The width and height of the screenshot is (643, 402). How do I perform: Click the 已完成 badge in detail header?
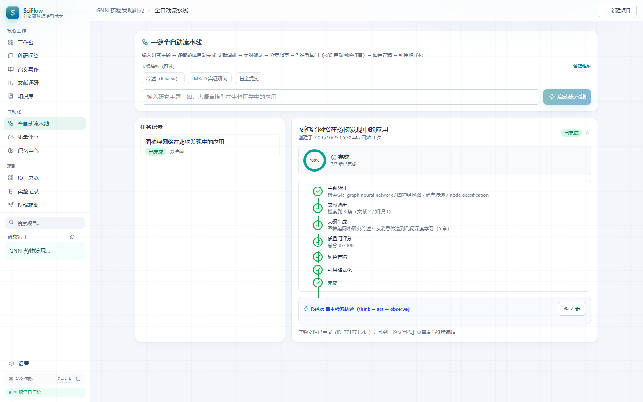(571, 133)
